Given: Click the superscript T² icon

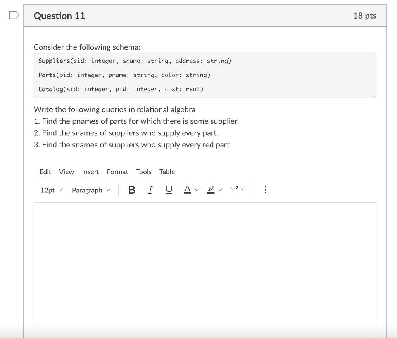Looking at the screenshot, I should tap(234, 190).
